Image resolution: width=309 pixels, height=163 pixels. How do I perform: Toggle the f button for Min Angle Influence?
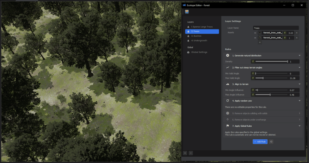253,90
